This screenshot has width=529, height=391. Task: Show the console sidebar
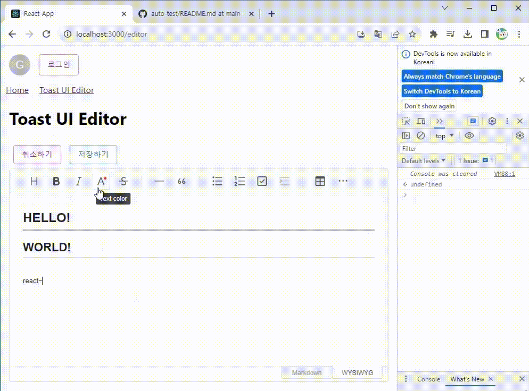click(406, 135)
